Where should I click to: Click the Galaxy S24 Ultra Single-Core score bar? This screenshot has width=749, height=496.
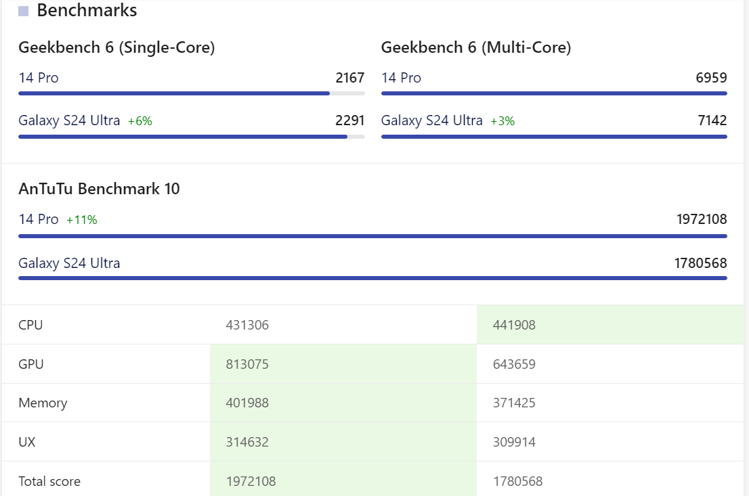[x=192, y=137]
